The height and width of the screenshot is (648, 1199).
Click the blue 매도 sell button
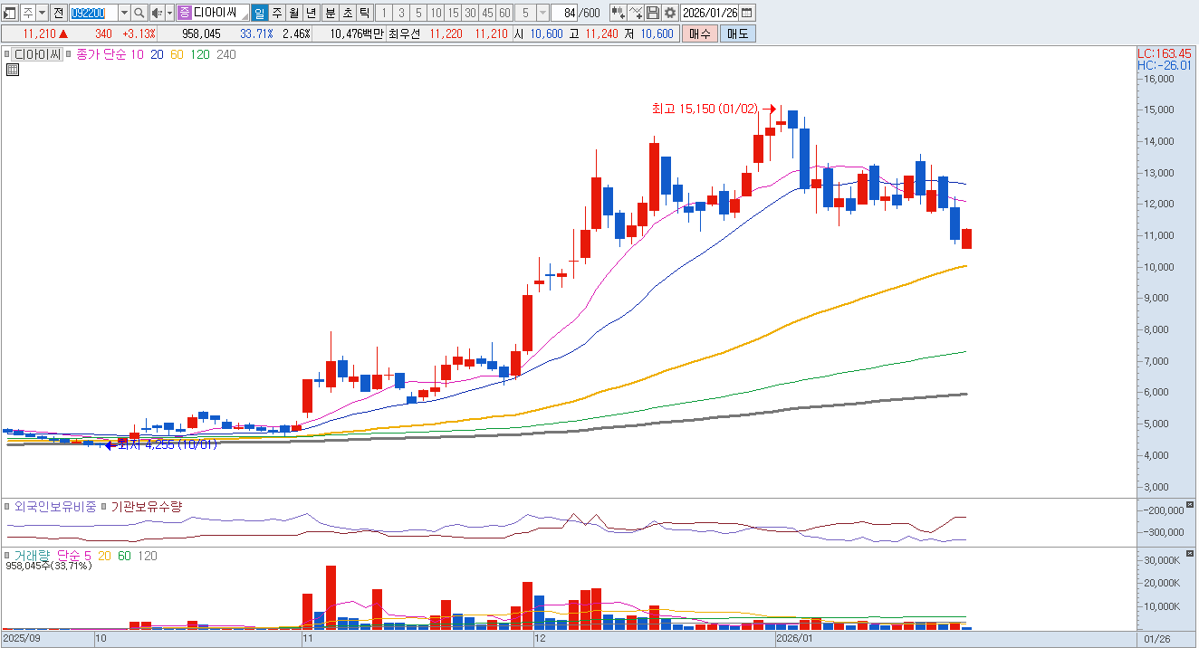[x=737, y=33]
